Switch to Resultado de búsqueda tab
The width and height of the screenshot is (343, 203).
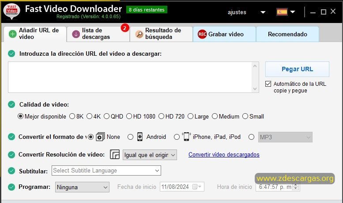161,34
